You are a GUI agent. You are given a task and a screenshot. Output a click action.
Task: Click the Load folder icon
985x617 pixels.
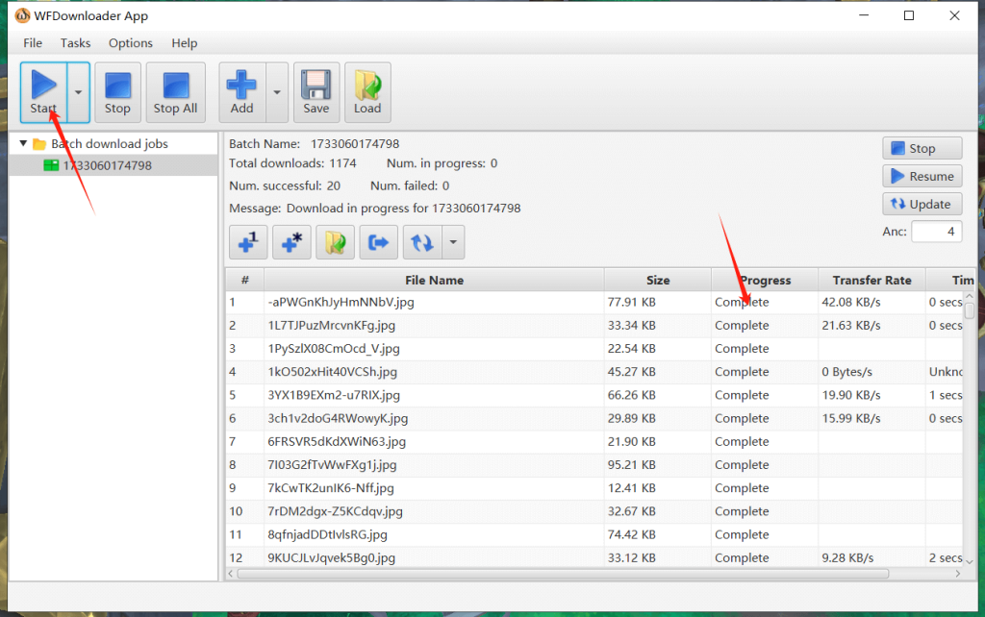(367, 92)
